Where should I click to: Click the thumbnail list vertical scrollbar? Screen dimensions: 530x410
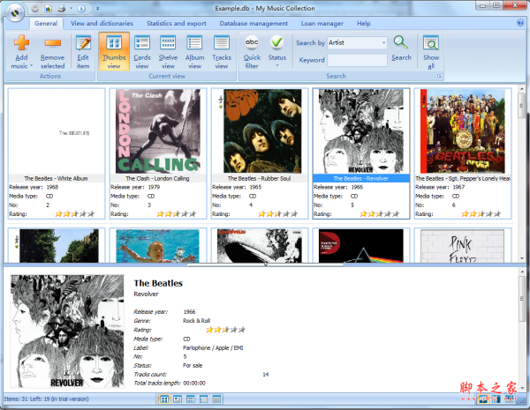(x=521, y=174)
